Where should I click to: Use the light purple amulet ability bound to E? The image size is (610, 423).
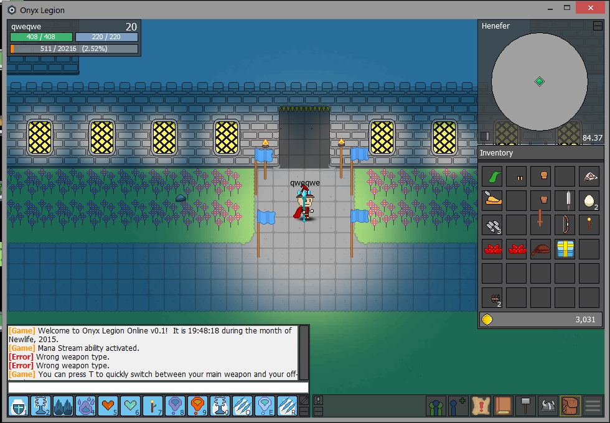tap(265, 406)
